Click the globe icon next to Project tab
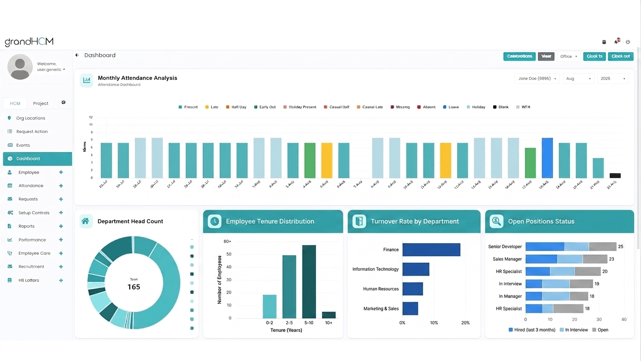Viewport: 641px width, 361px height. tap(63, 102)
